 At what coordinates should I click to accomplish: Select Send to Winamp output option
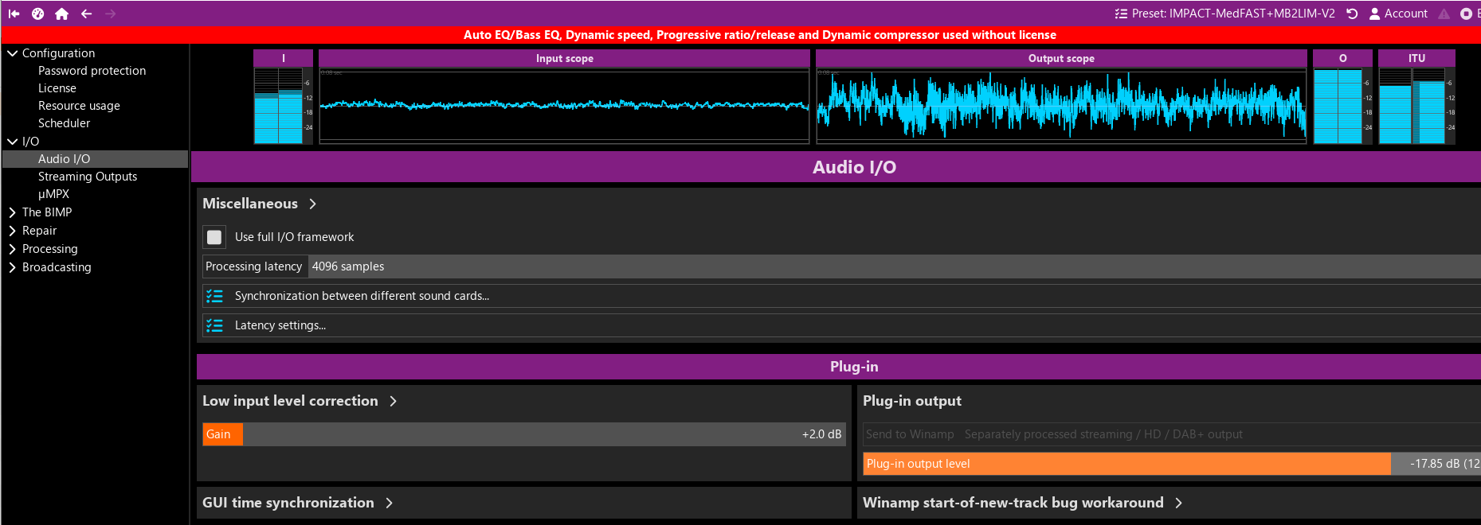click(910, 434)
